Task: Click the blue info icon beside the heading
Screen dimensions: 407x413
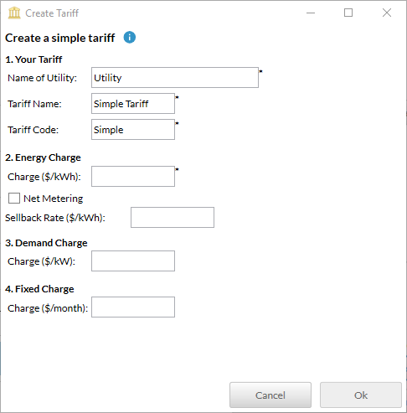Action: pyautogui.click(x=130, y=38)
